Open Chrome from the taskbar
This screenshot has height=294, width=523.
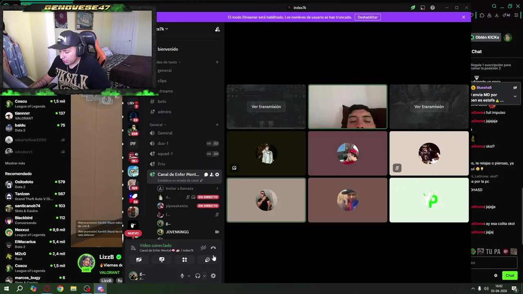[60, 289]
